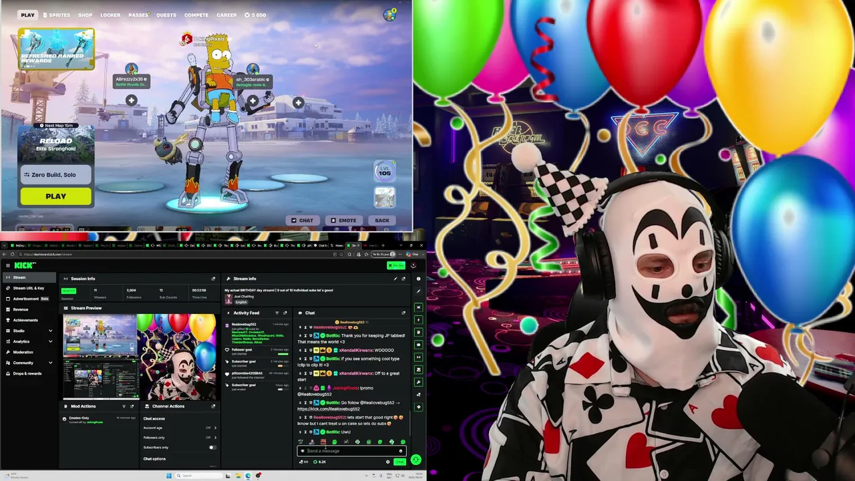The image size is (855, 481).
Task: Expand the Analytics sidebar section
Action: 28,341
